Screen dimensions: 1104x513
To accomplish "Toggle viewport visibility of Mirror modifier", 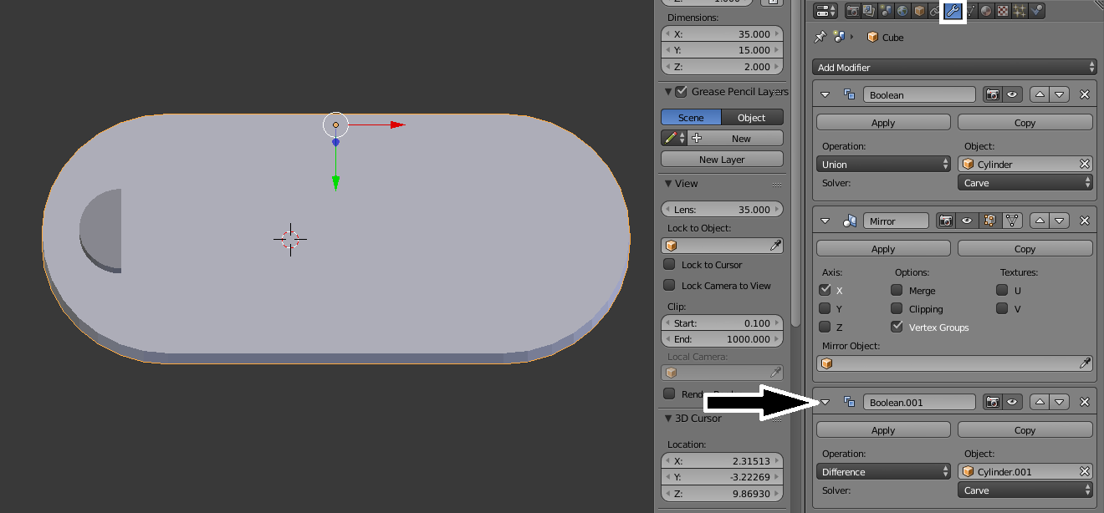I will 967,221.
